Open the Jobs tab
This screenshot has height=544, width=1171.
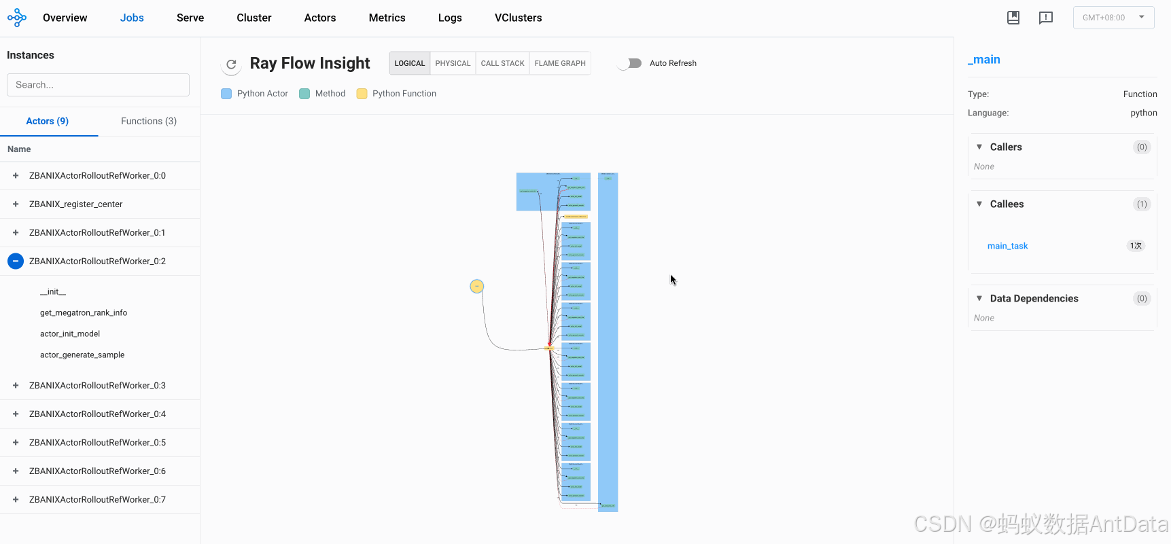click(x=132, y=18)
